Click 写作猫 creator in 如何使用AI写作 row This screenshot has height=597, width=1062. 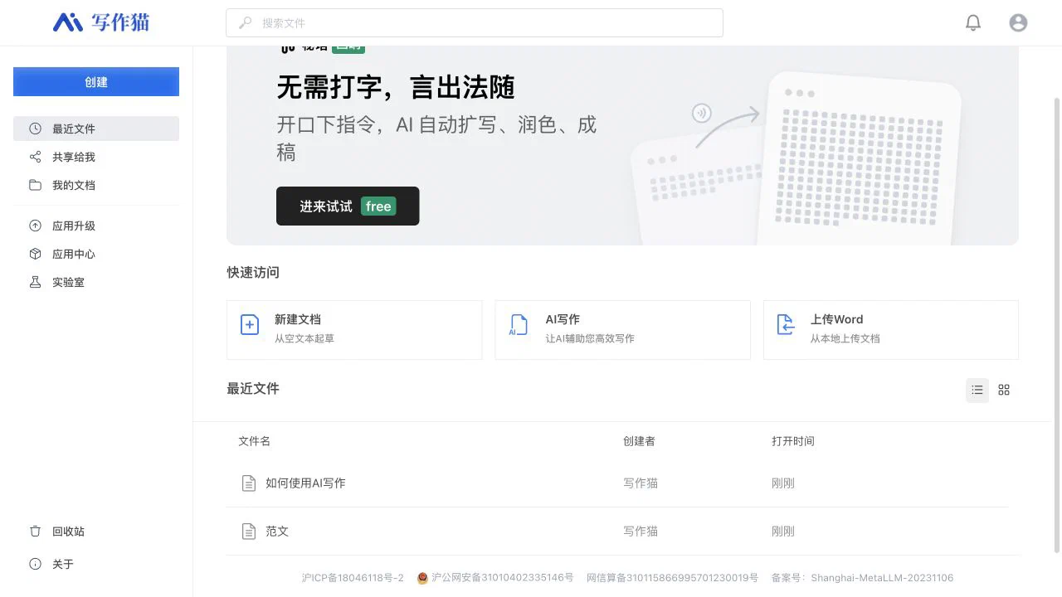point(641,483)
